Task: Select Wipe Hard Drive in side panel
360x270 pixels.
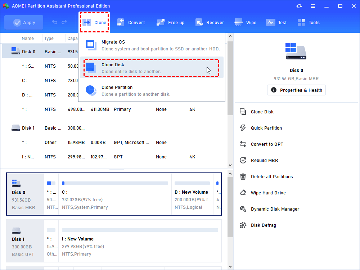Action: (x=268, y=193)
